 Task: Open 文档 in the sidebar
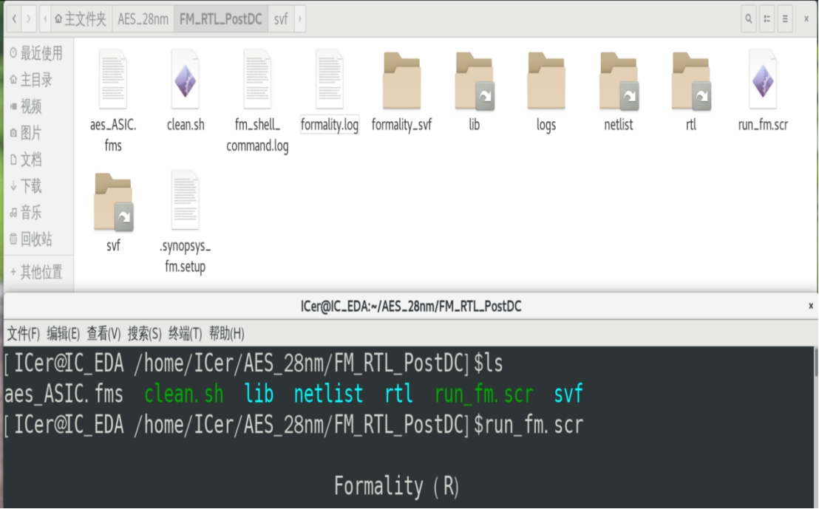pos(26,160)
